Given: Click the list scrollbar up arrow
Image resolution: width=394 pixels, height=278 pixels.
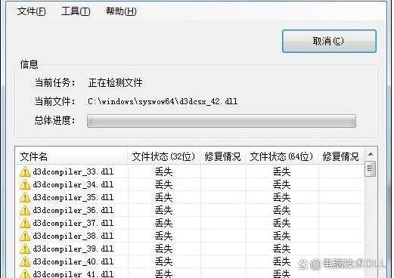Looking at the screenshot, I should (371, 154).
